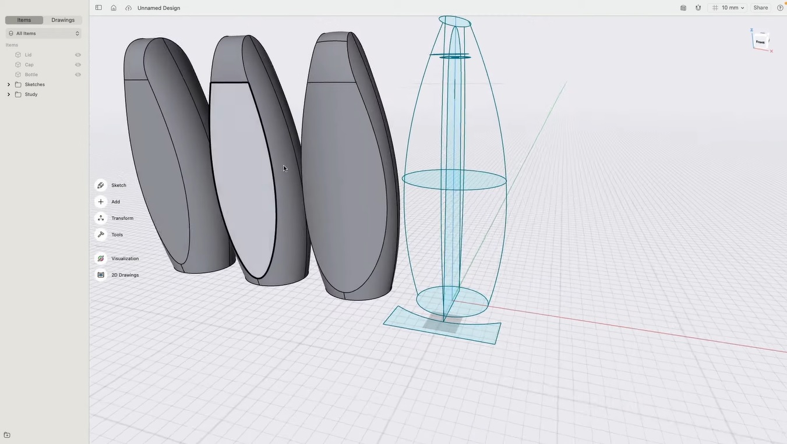Viewport: 787px width, 444px height.
Task: Click the Share button
Action: point(762,8)
